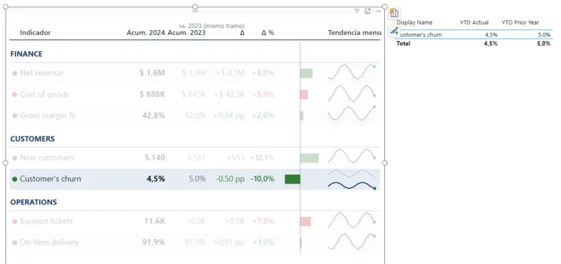Open the More options ellipsis menu
The width and height of the screenshot is (561, 264).
(x=378, y=11)
